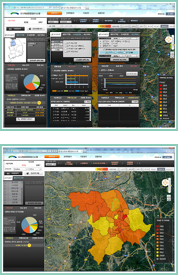Click the top red legend swatch in upper screenshot
Screen dimensions: 178x276
point(161,86)
